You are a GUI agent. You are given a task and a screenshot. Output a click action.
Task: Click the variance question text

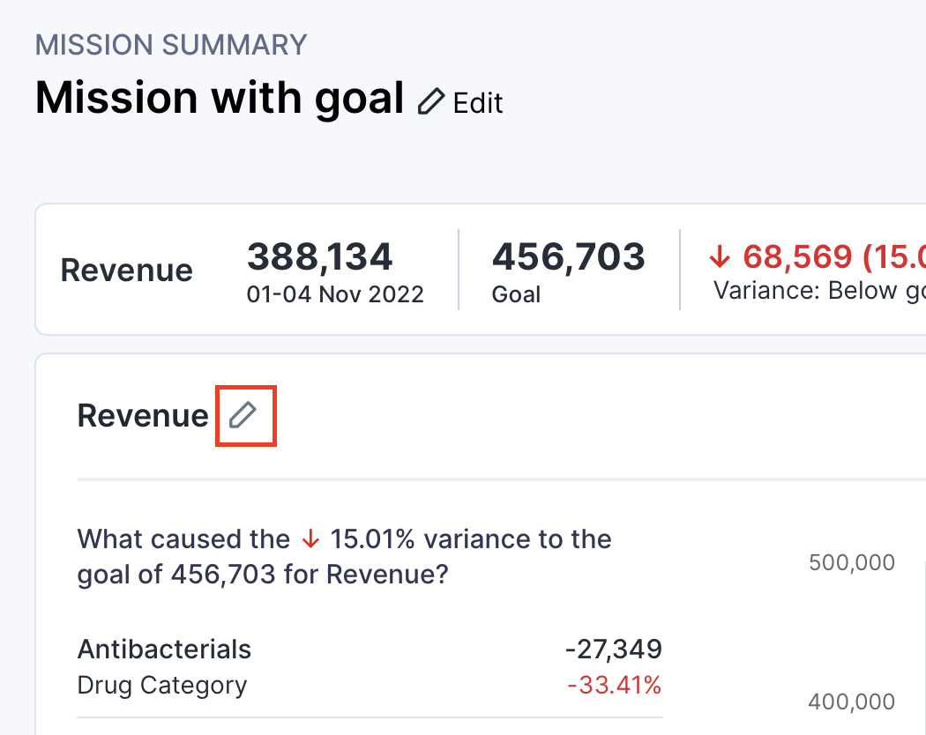pos(344,557)
